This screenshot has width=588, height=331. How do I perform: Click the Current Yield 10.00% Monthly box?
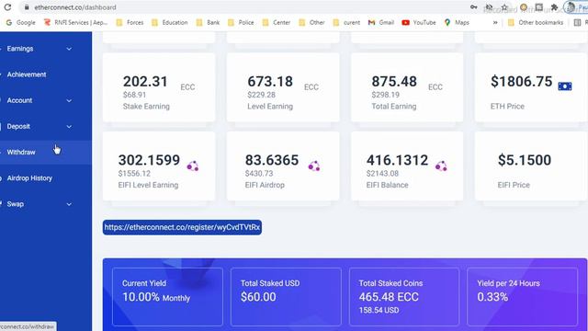pos(167,296)
